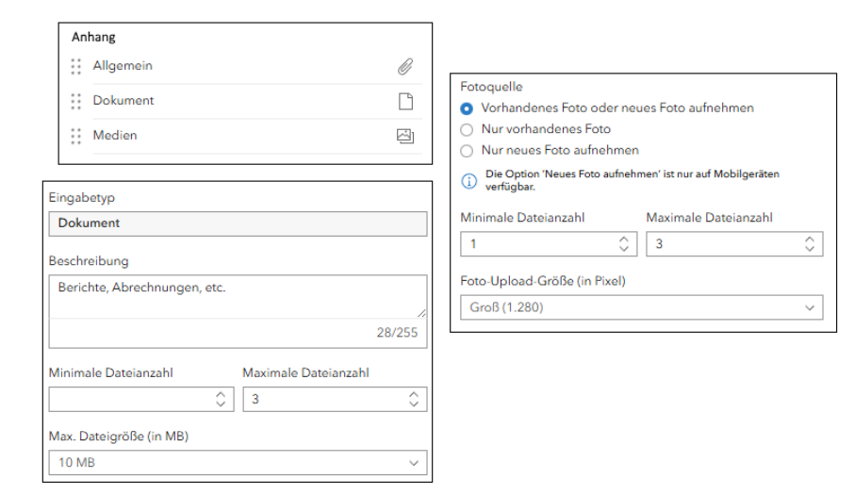Click the Minimale Dateianzahl field in Fotoquelle panel
854x495 pixels.
coord(549,244)
